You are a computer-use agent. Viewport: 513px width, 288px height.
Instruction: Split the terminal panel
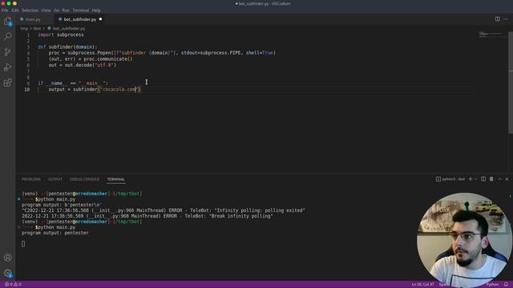click(x=483, y=179)
